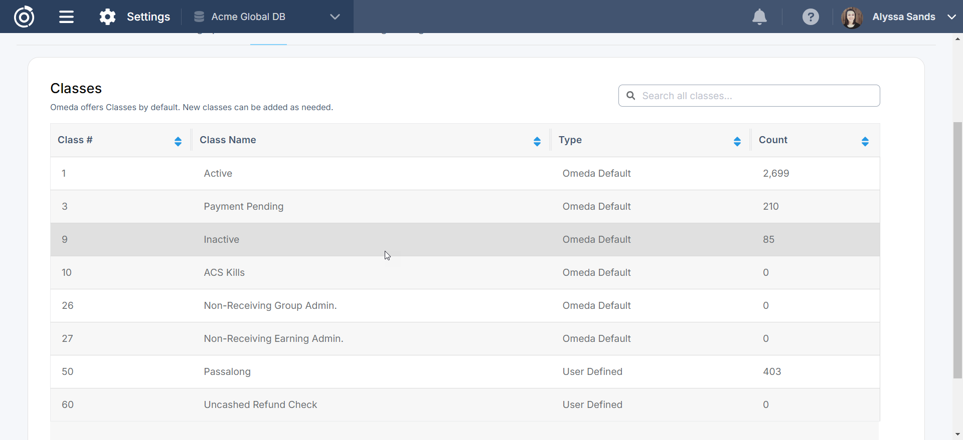This screenshot has height=440, width=963.
Task: Click the Settings label in header
Action: (x=148, y=17)
